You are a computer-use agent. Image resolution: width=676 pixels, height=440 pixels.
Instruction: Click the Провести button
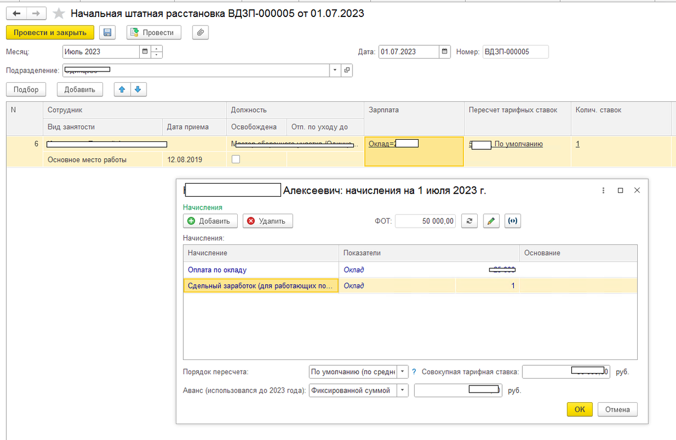click(153, 33)
